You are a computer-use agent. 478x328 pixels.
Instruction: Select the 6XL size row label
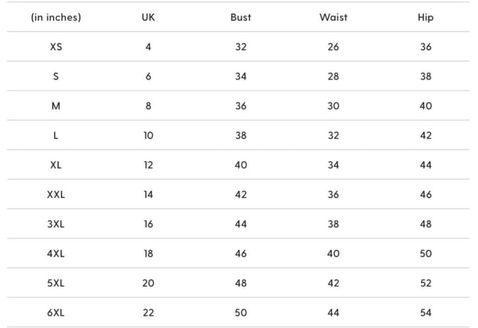click(56, 313)
